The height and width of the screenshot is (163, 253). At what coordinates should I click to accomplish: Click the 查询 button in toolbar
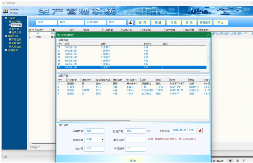(143, 23)
